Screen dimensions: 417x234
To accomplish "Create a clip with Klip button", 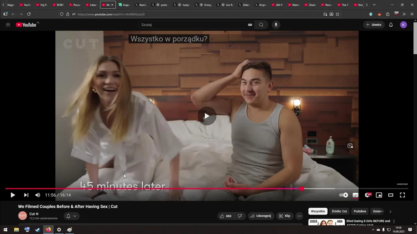I will [x=284, y=216].
